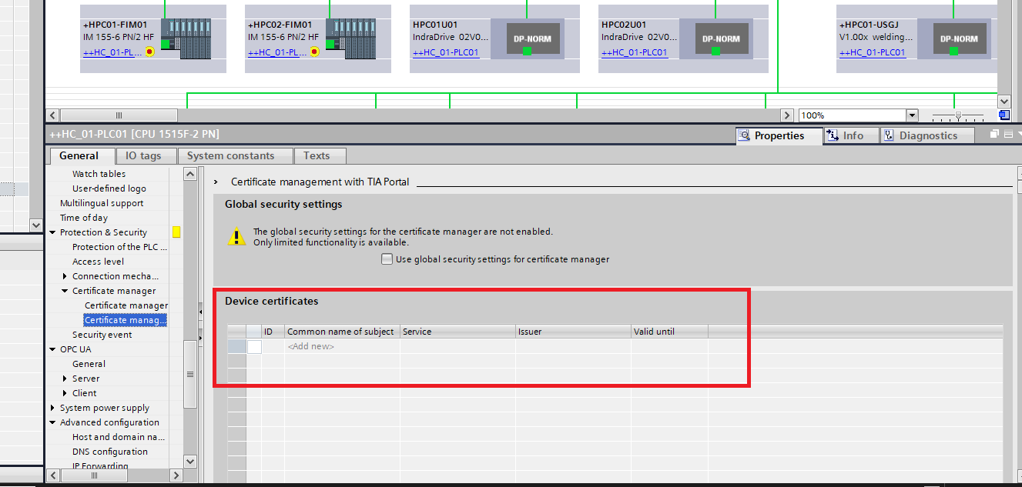The image size is (1022, 487).
Task: Enable Use global security settings for certificate manager
Action: tap(387, 259)
